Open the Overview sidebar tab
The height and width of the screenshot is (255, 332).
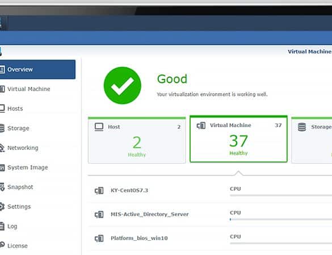tap(37, 69)
